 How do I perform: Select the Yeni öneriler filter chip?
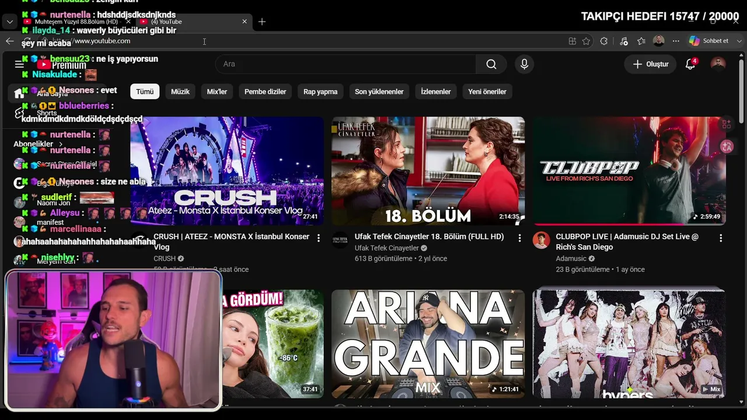[x=487, y=92]
